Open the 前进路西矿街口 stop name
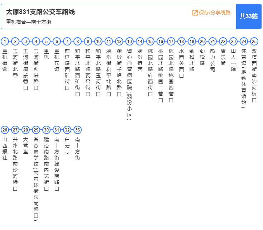The image size is (263, 230). coord(67,69)
